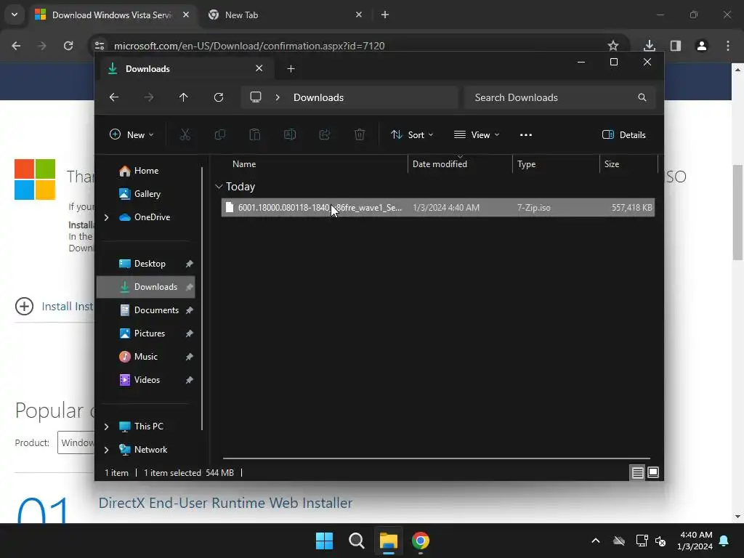The image size is (744, 558).
Task: Show hidden system tray icons
Action: tap(596, 541)
